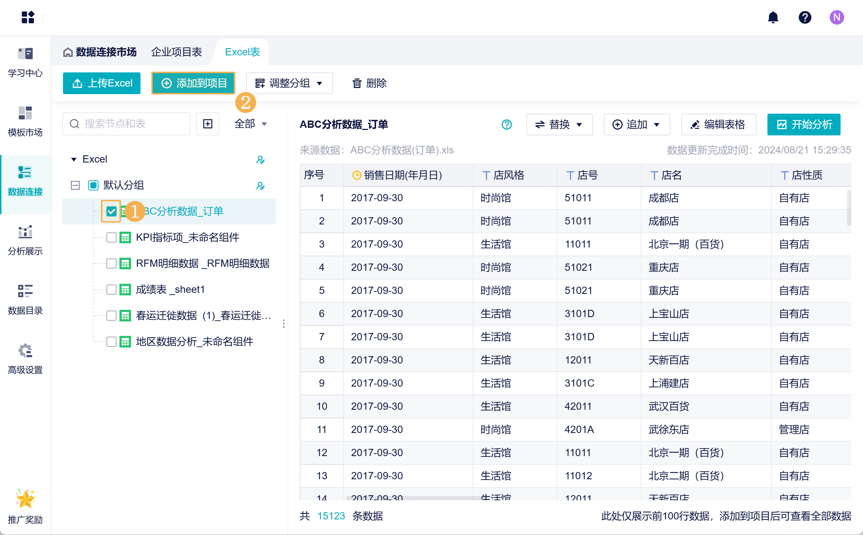Check the 成绩表_sheet1 checkbox
Screen dimensions: 863x535
click(111, 290)
